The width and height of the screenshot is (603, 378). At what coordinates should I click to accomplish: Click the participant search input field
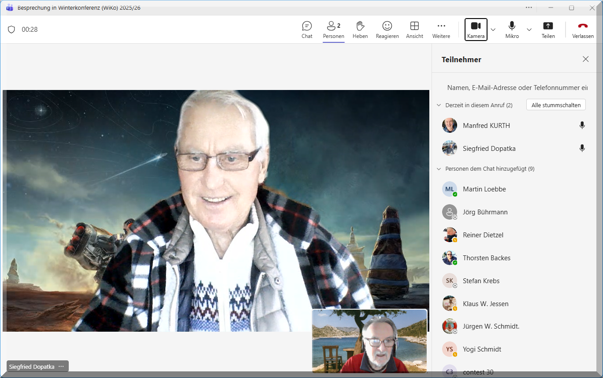tap(517, 88)
